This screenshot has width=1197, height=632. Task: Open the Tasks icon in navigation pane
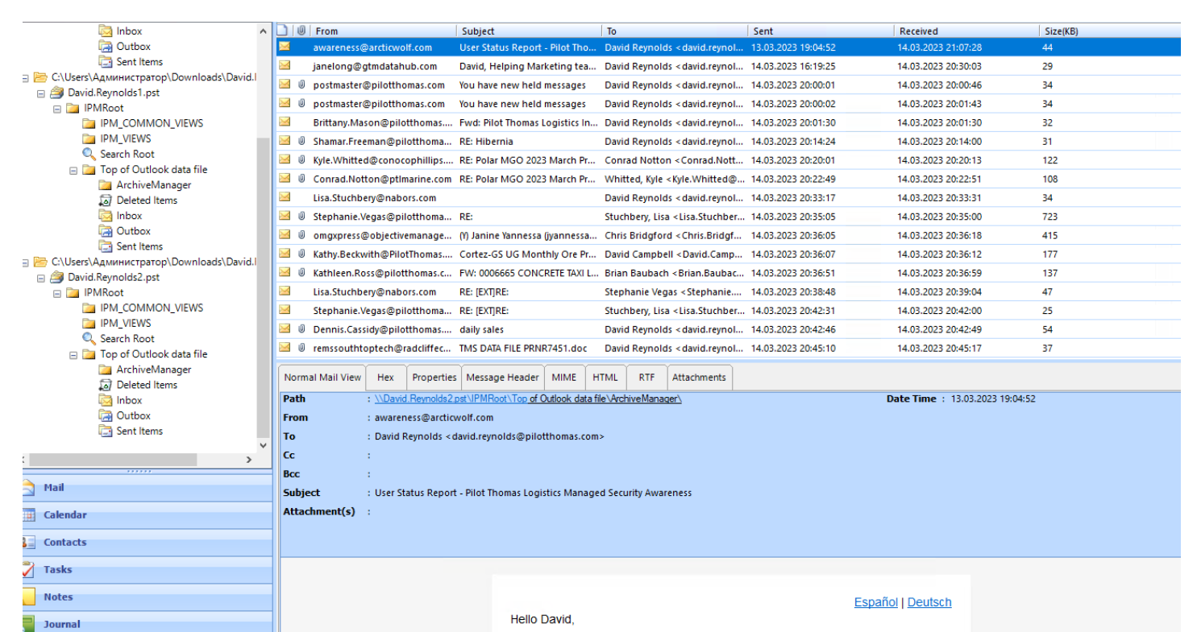[x=29, y=570]
